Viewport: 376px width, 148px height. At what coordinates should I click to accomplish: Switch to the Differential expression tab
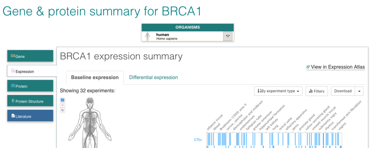tap(153, 77)
